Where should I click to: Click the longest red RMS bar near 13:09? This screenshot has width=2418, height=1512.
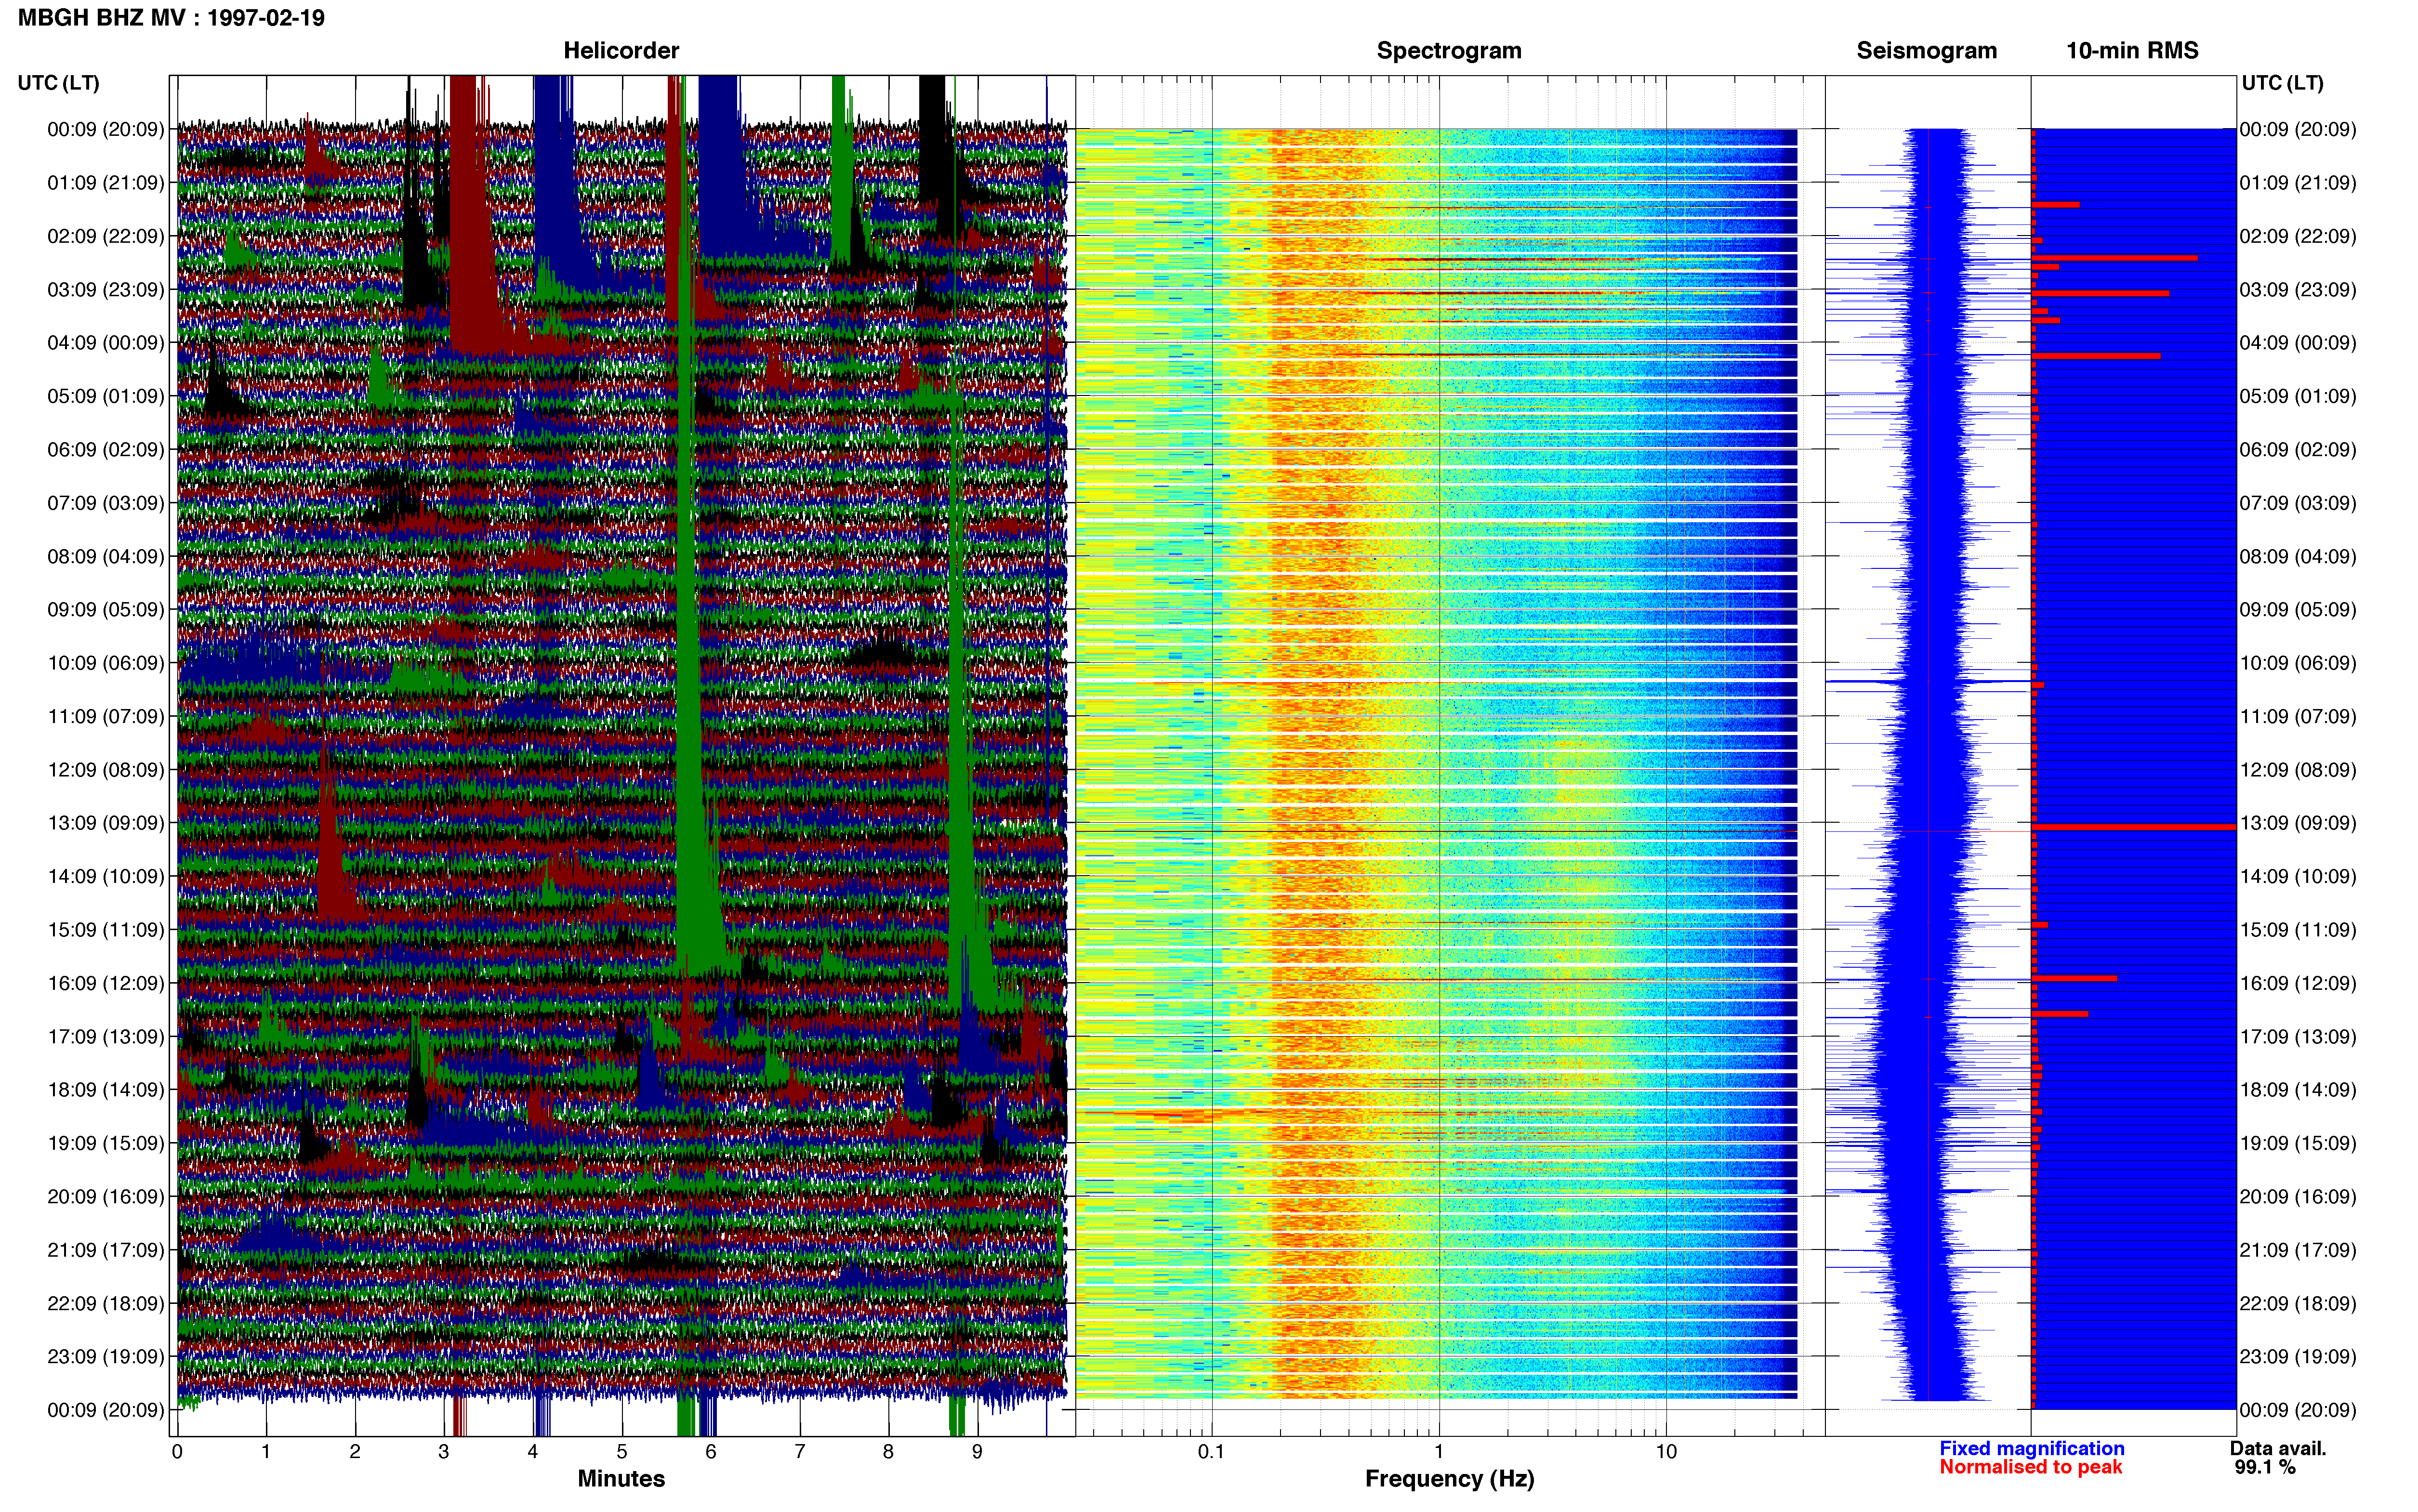point(2134,827)
